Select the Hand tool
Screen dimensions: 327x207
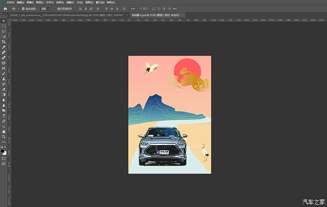point(4,132)
